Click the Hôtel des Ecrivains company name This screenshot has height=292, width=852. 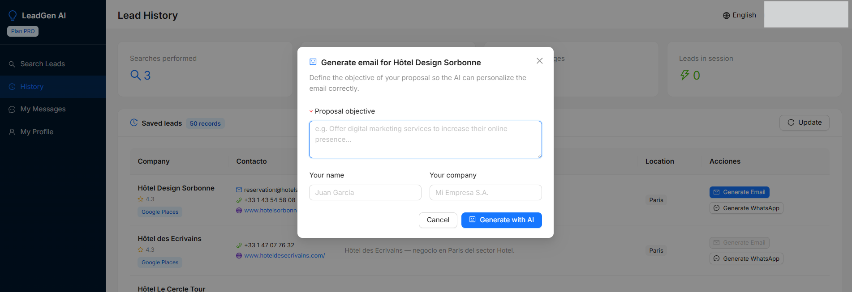(x=170, y=239)
